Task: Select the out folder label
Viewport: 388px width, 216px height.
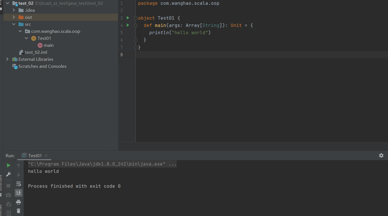Action: tap(28, 17)
